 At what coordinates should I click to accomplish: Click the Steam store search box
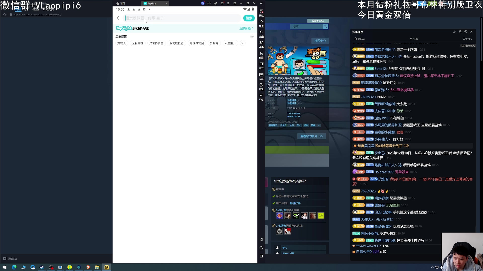[x=306, y=26]
